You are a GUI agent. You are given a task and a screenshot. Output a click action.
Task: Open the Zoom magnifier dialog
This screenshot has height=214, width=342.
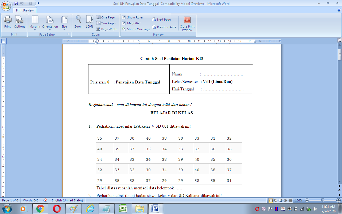pyautogui.click(x=78, y=22)
